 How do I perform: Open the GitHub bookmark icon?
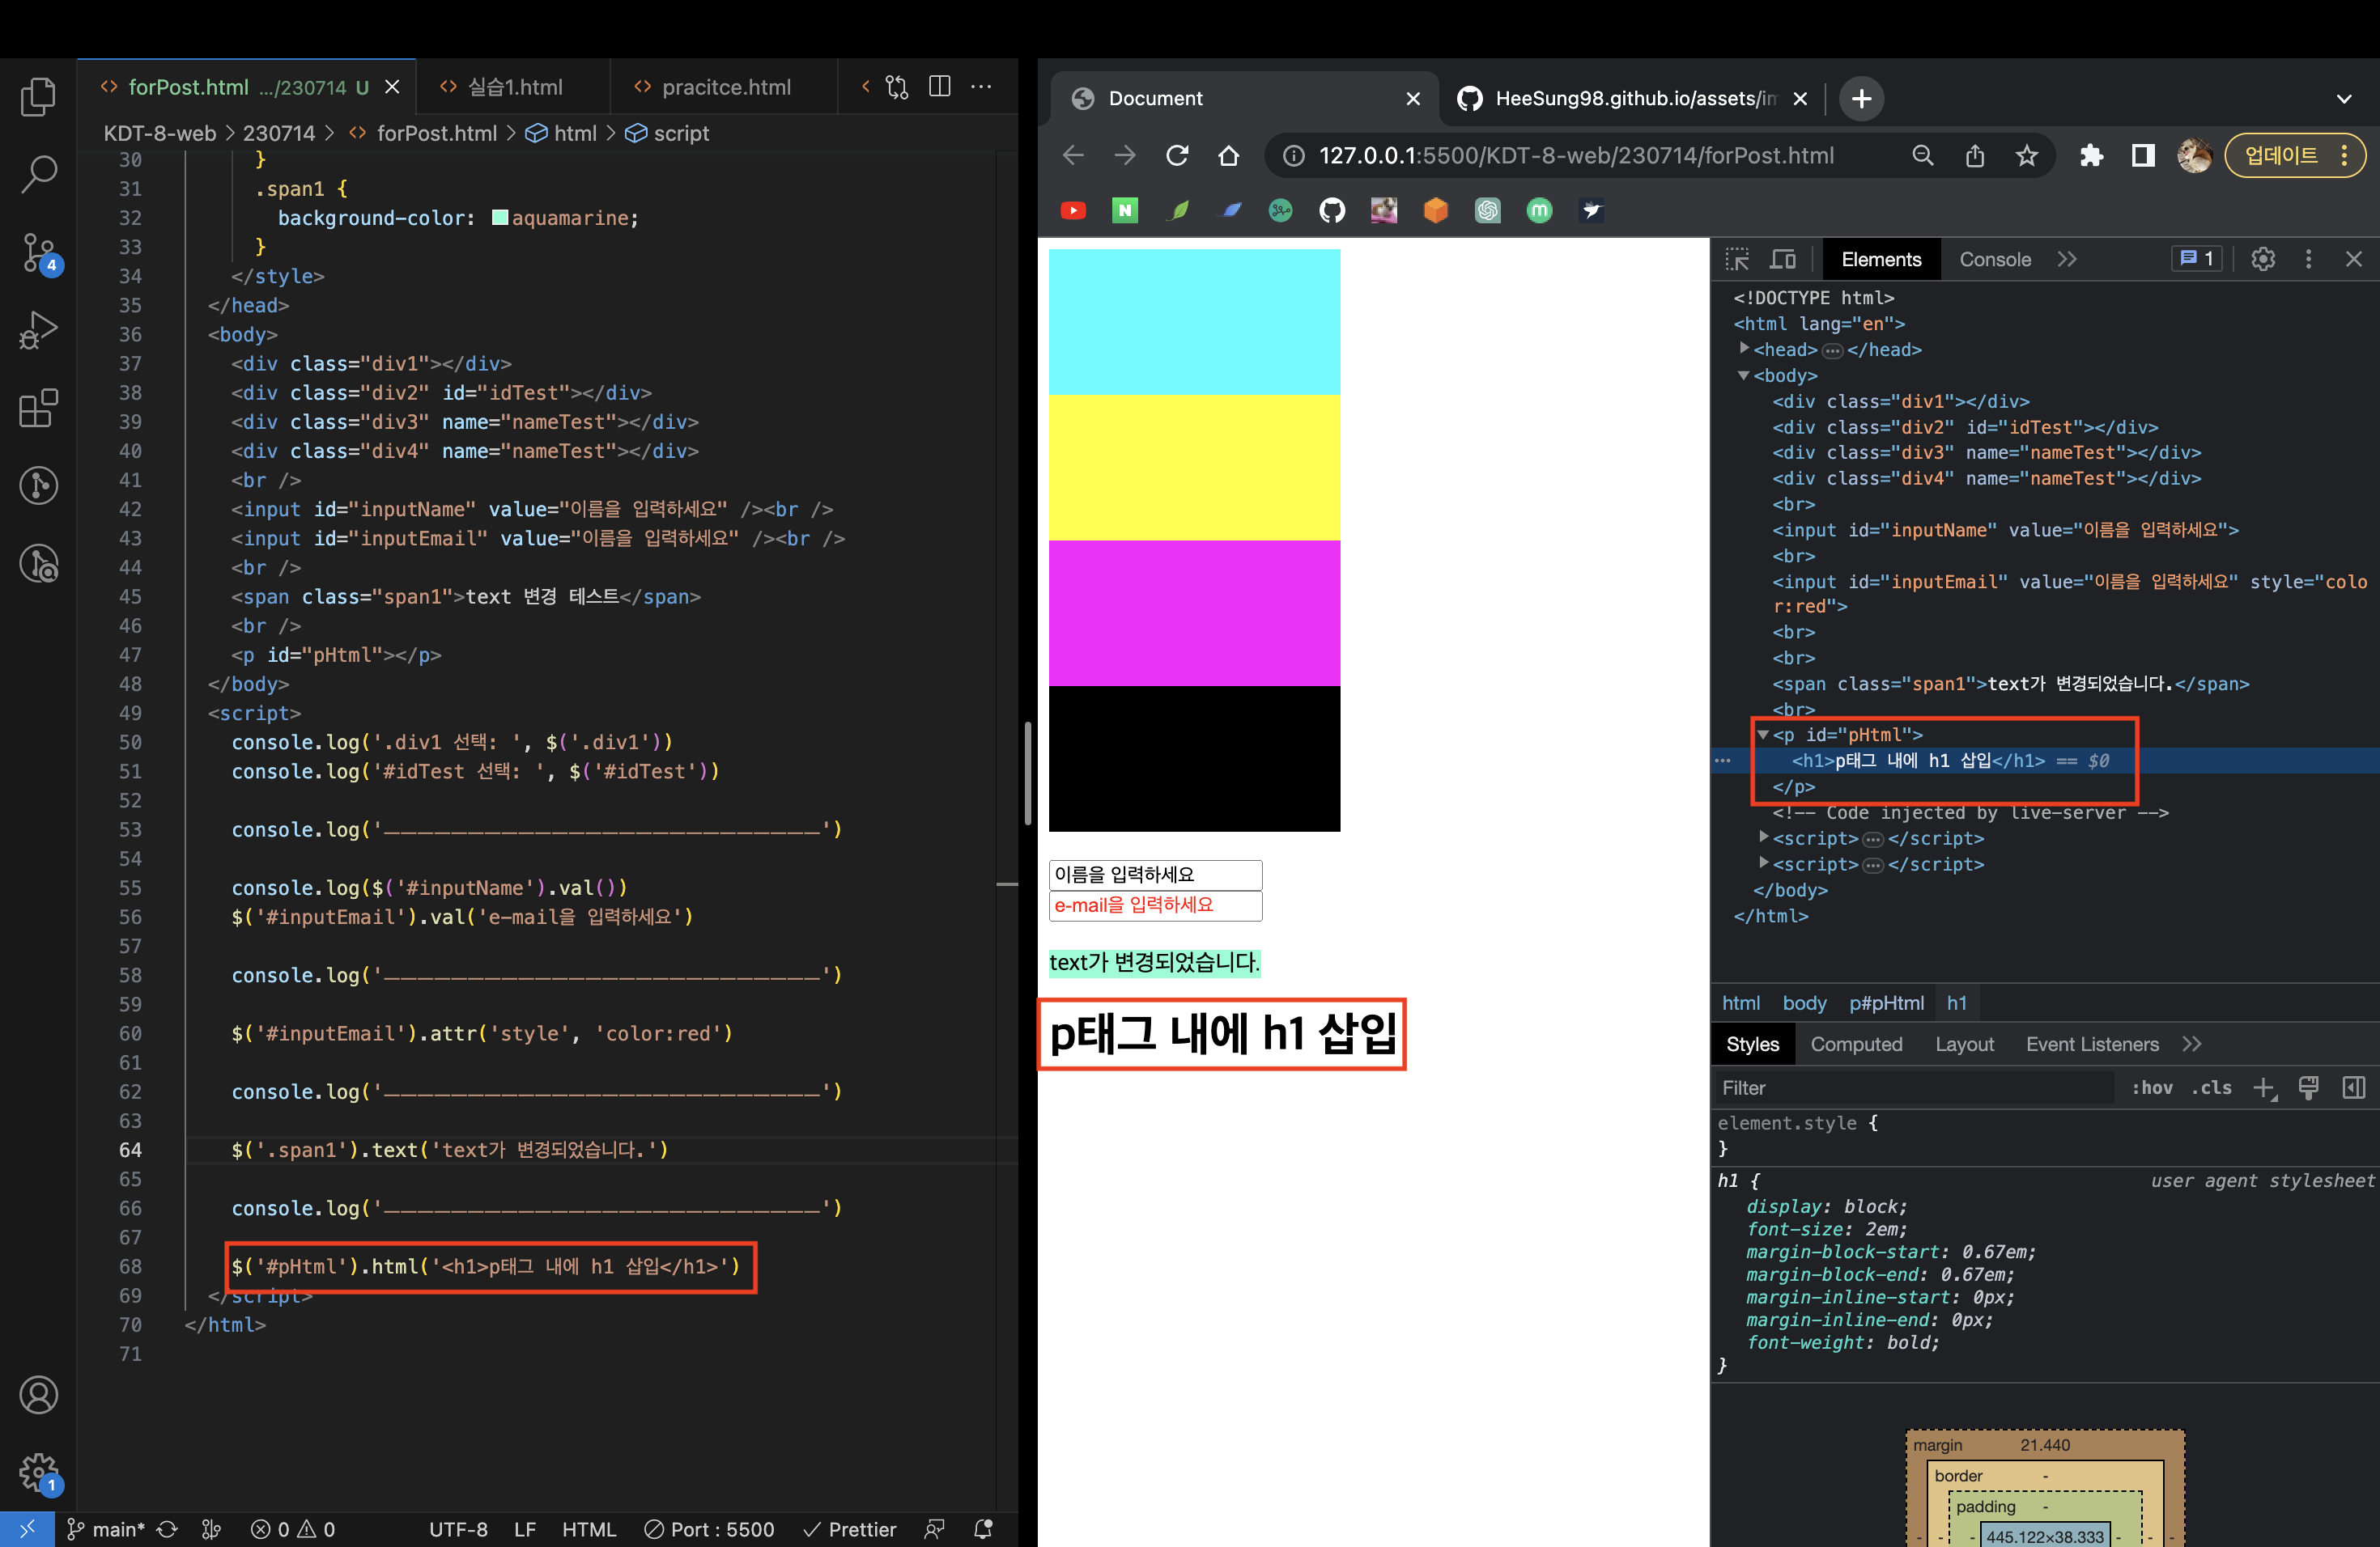click(1332, 211)
